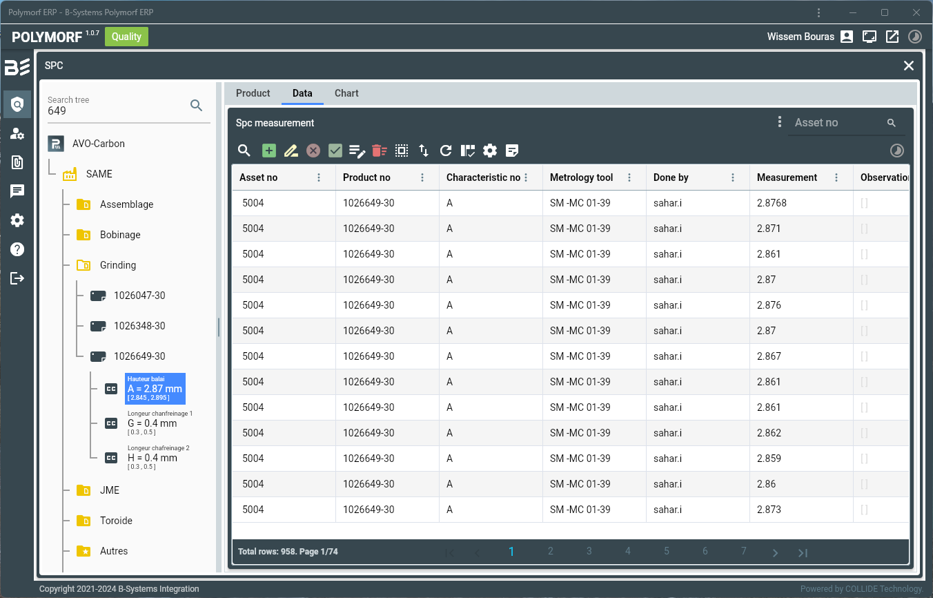Open the Measurement column options menu

coord(836,177)
